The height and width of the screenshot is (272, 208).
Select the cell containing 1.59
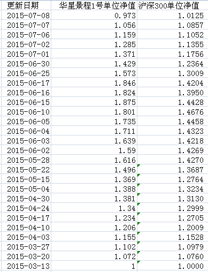94,150
